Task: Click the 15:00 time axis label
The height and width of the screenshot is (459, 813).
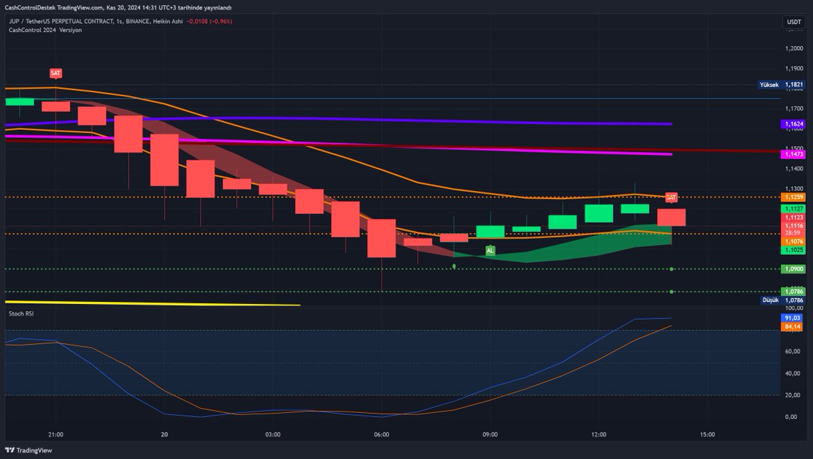Action: click(707, 434)
